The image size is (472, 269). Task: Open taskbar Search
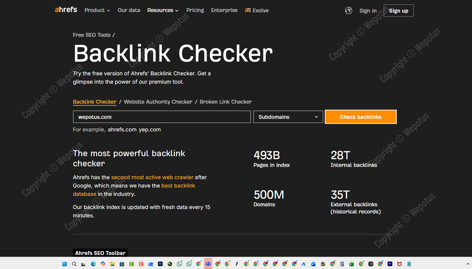pos(74,264)
